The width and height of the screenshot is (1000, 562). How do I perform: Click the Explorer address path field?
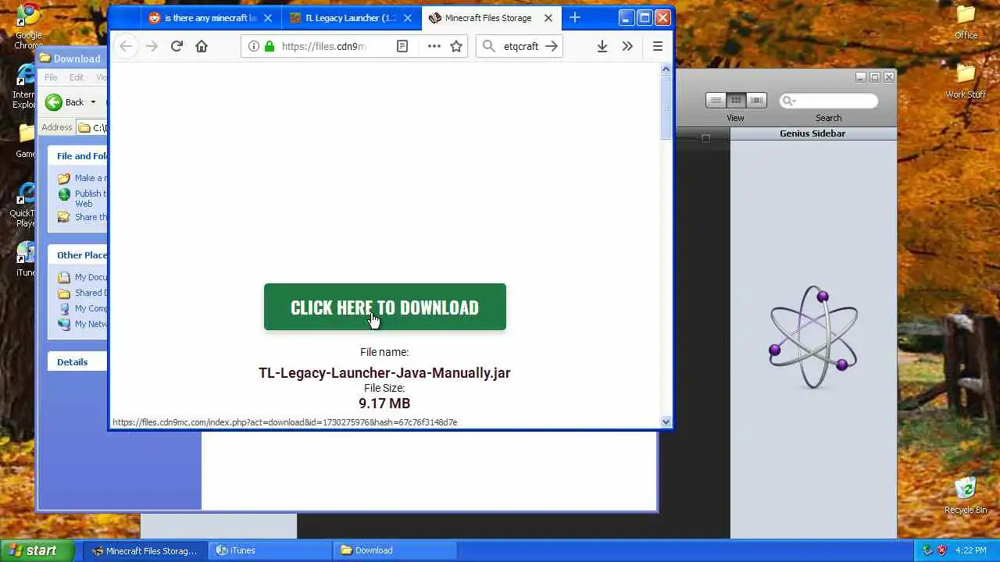(92, 127)
